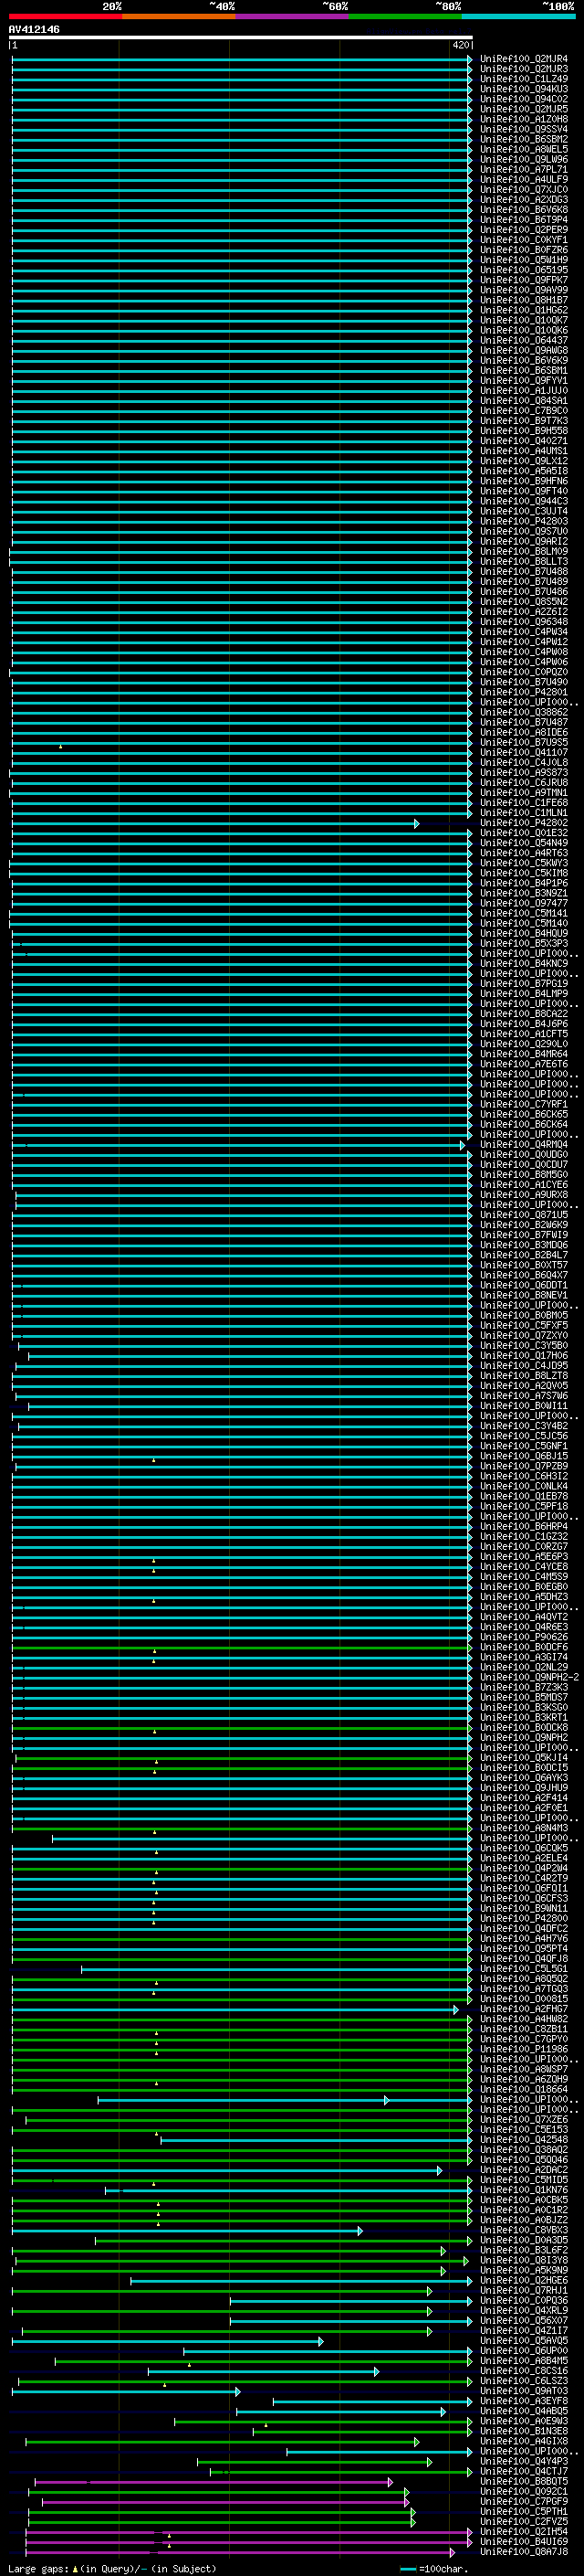584x2576 pixels.
Task: Click label UniRef100_B8BQT5
Action: 524,2481
